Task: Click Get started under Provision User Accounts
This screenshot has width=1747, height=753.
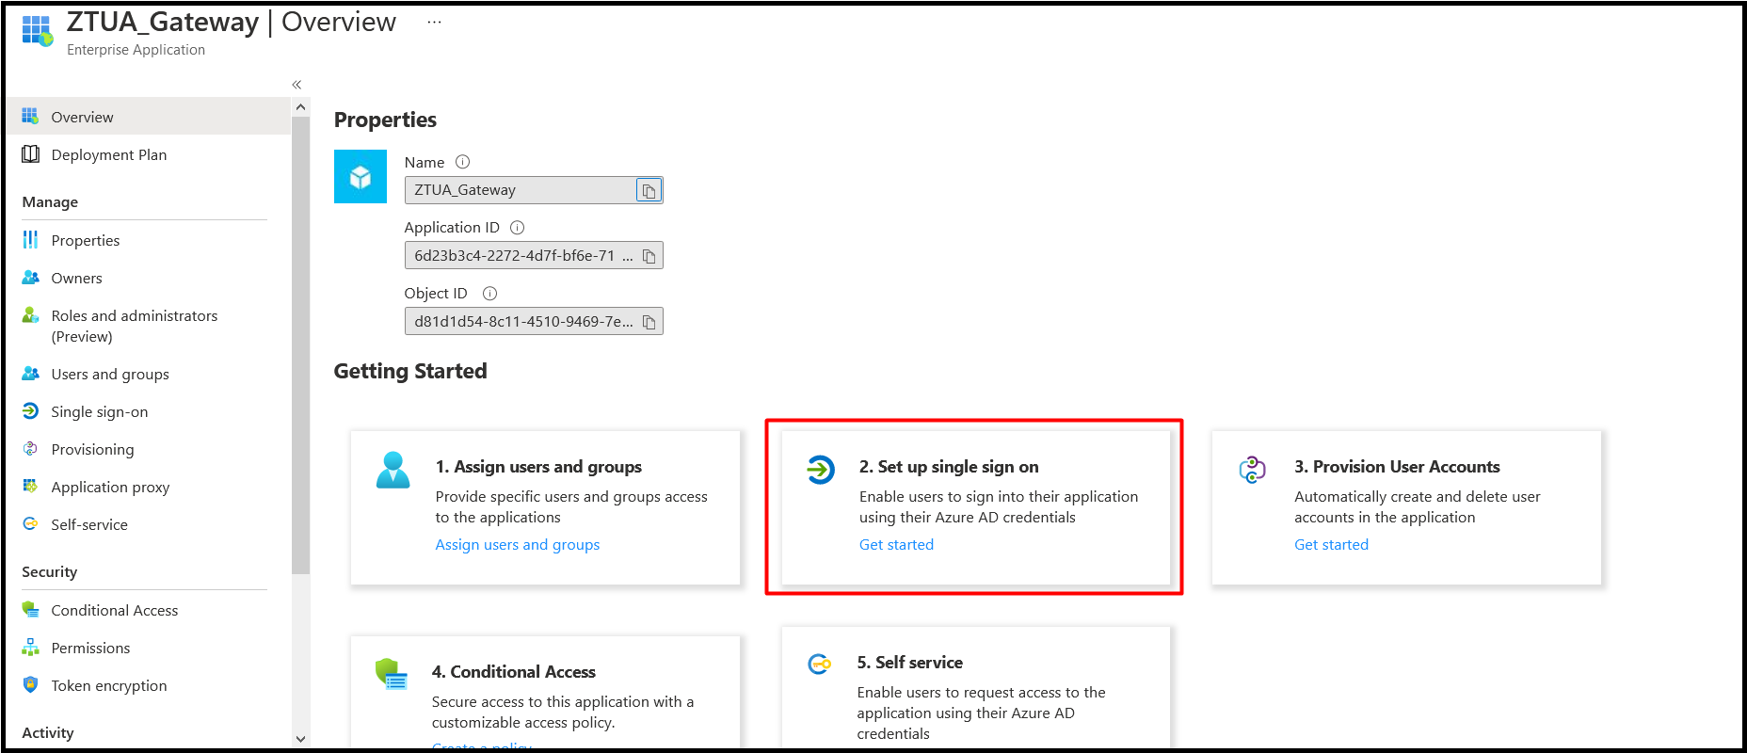Action: point(1331,545)
